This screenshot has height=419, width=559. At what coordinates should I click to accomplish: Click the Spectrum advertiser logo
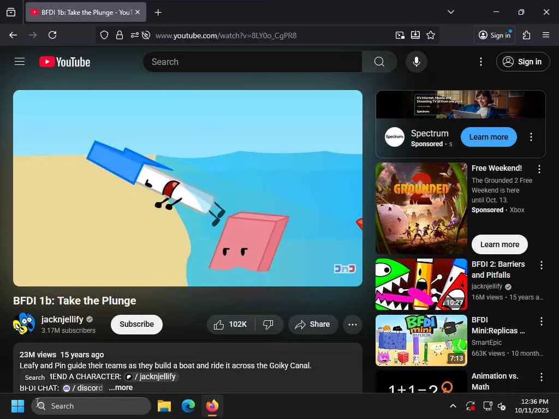click(394, 137)
